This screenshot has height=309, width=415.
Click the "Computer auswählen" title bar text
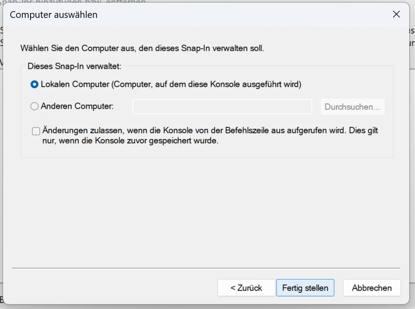pyautogui.click(x=53, y=14)
